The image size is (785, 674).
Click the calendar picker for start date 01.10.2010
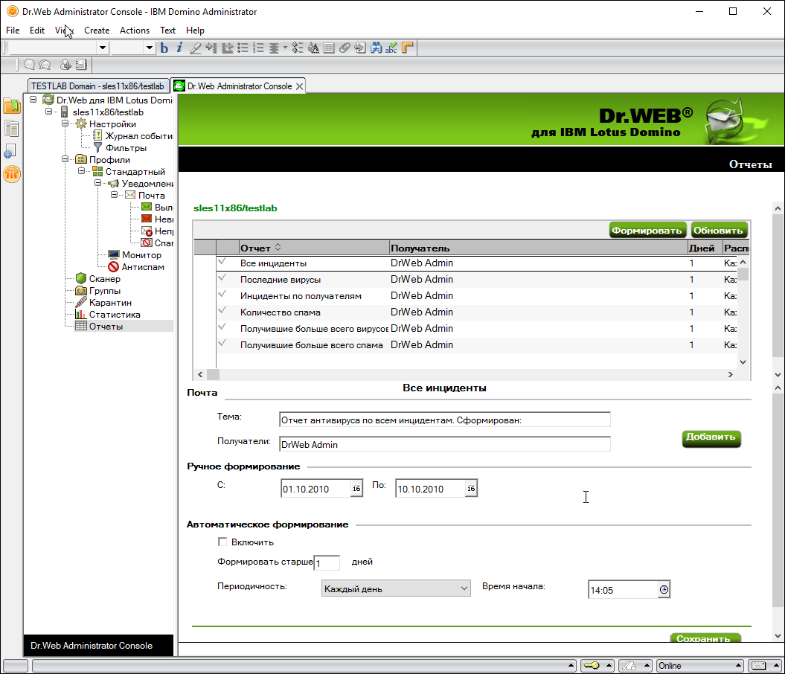(x=356, y=489)
